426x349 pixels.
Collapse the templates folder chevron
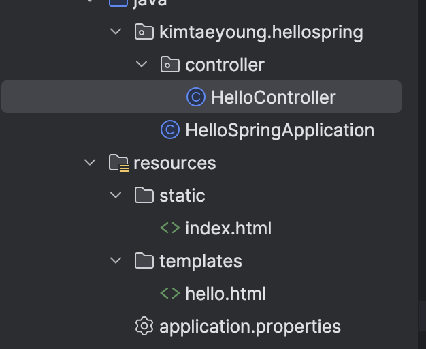pyautogui.click(x=116, y=261)
